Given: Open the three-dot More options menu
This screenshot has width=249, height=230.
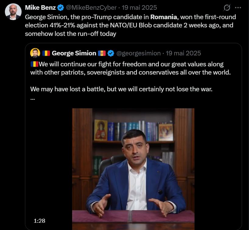Looking at the screenshot, I should point(238,8).
